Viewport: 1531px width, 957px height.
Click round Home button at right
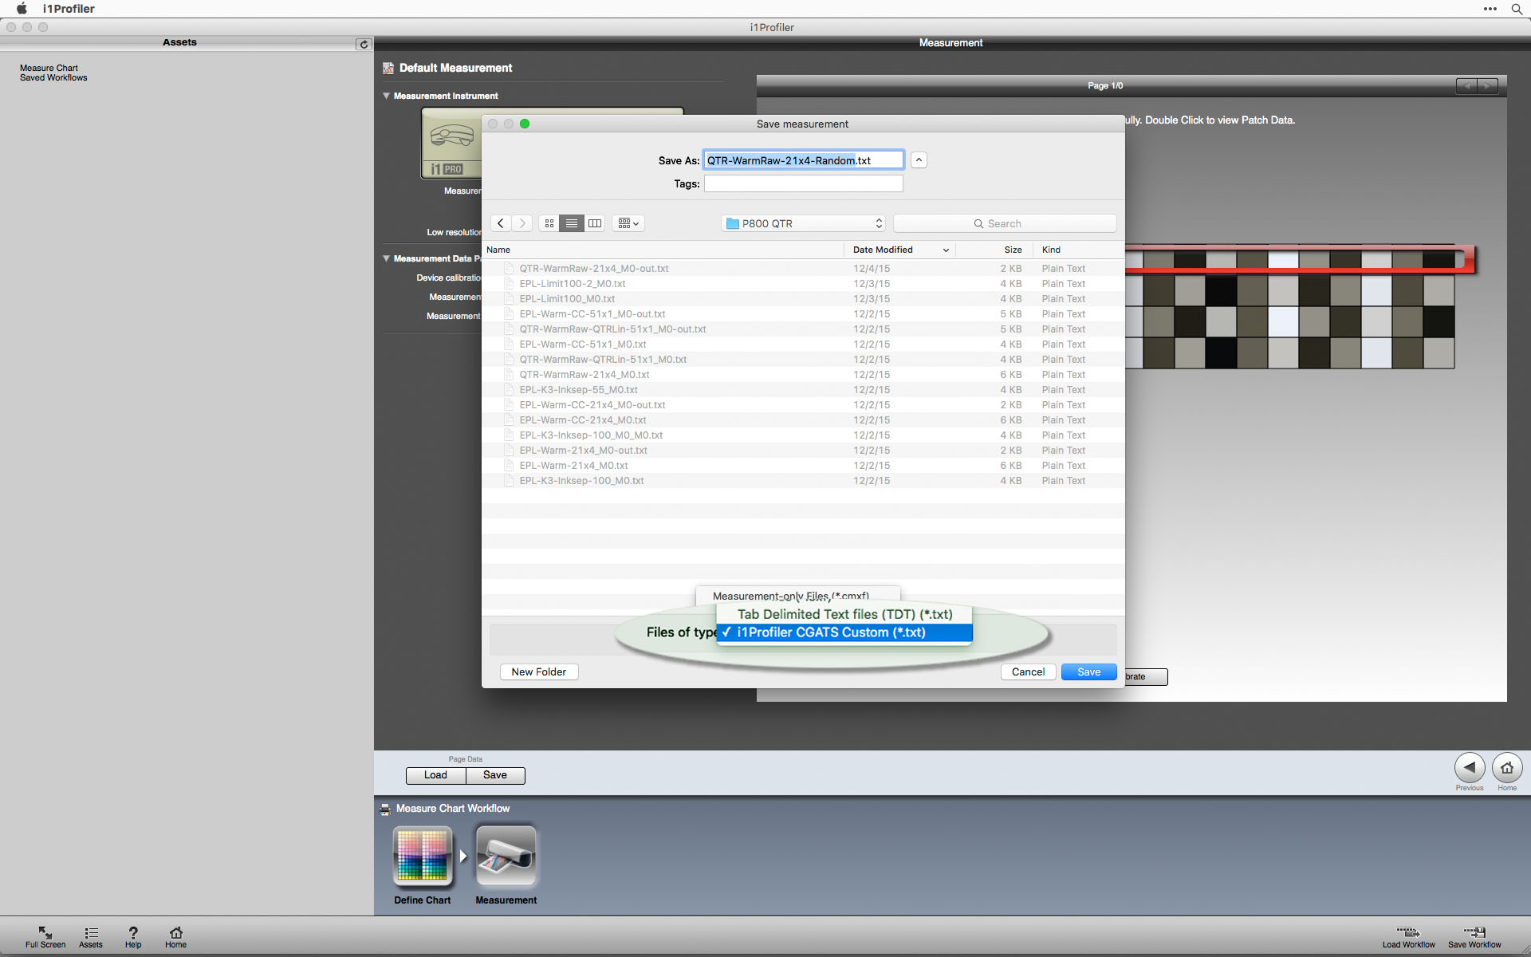click(1507, 768)
